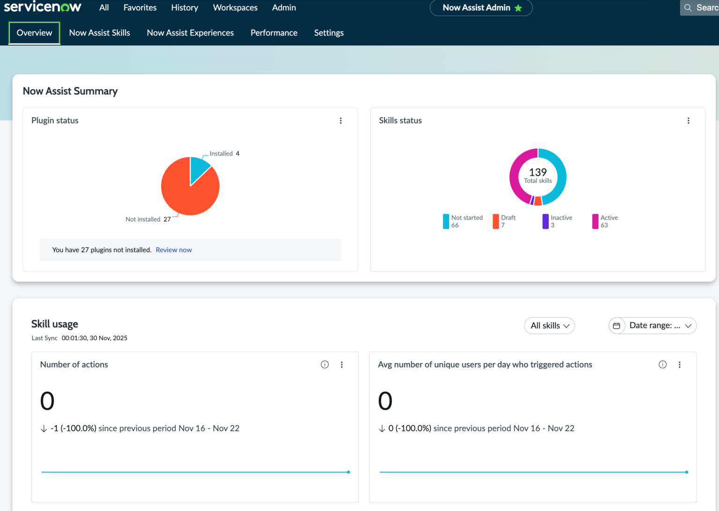Viewport: 719px width, 511px height.
Task: Click the Not started legend swatch
Action: (446, 221)
